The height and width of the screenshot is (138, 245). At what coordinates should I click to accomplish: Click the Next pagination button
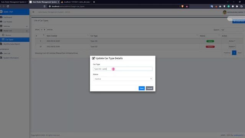[x=240, y=53]
